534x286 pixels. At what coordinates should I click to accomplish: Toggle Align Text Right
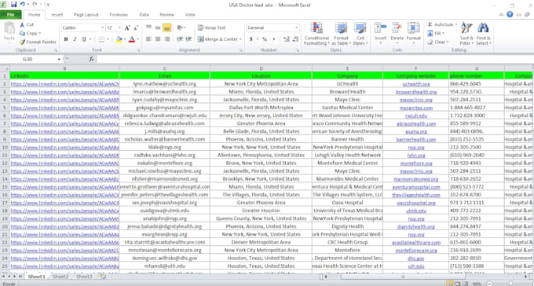point(166,39)
